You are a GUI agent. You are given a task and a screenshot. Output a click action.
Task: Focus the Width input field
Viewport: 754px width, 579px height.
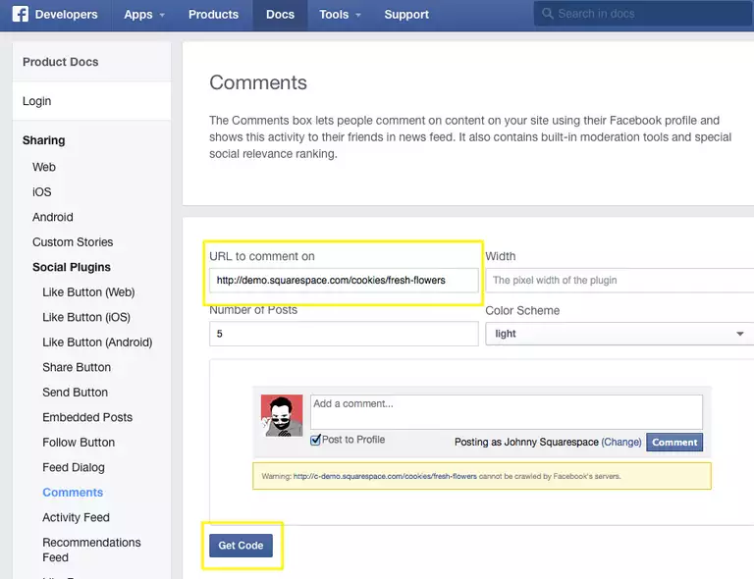[619, 280]
